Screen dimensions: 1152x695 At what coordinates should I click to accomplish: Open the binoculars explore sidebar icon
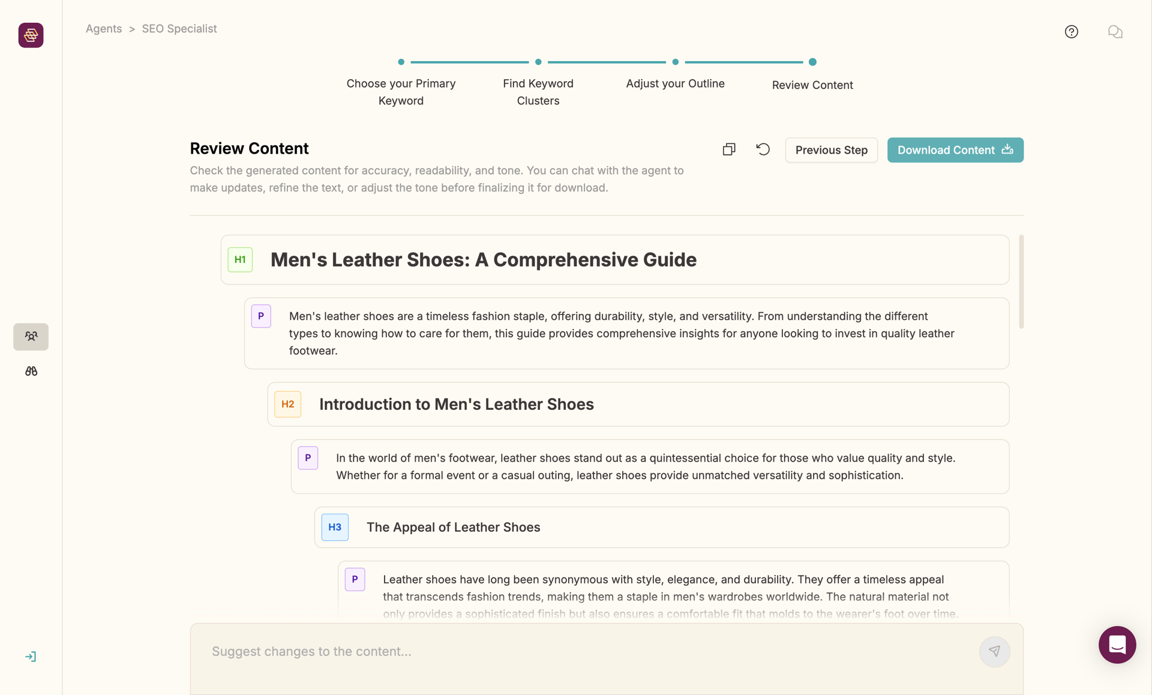pos(31,372)
